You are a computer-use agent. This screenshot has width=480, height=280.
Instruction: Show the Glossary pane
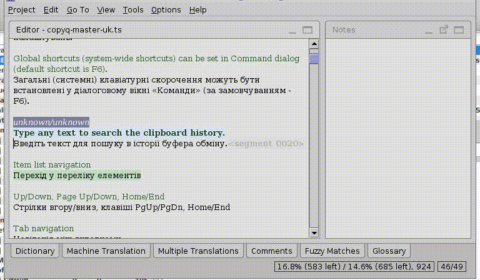coord(389,251)
